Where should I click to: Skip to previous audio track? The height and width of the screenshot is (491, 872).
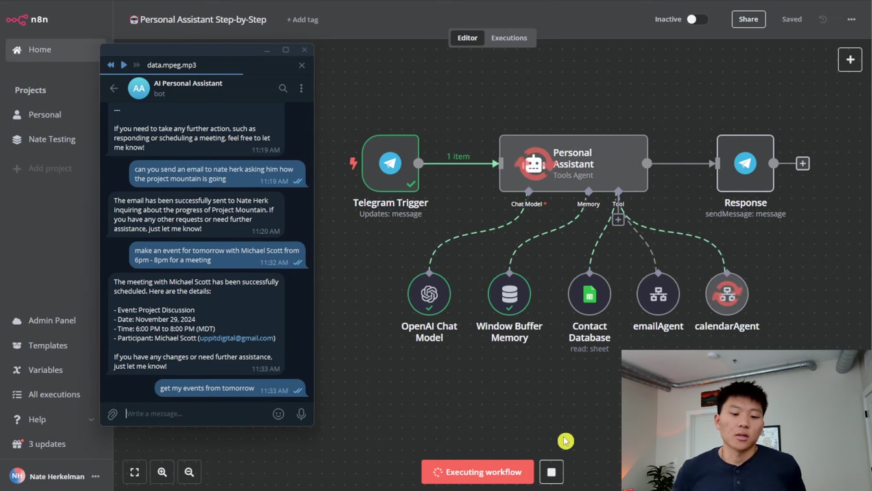[x=110, y=65]
